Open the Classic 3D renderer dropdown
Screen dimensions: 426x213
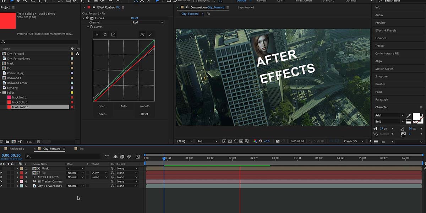pyautogui.click(x=354, y=141)
